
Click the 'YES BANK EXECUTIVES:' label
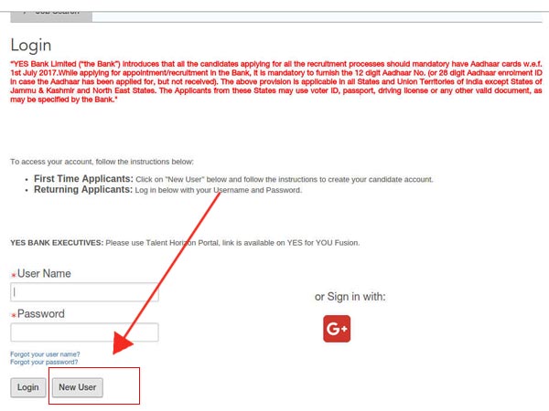[x=57, y=243]
